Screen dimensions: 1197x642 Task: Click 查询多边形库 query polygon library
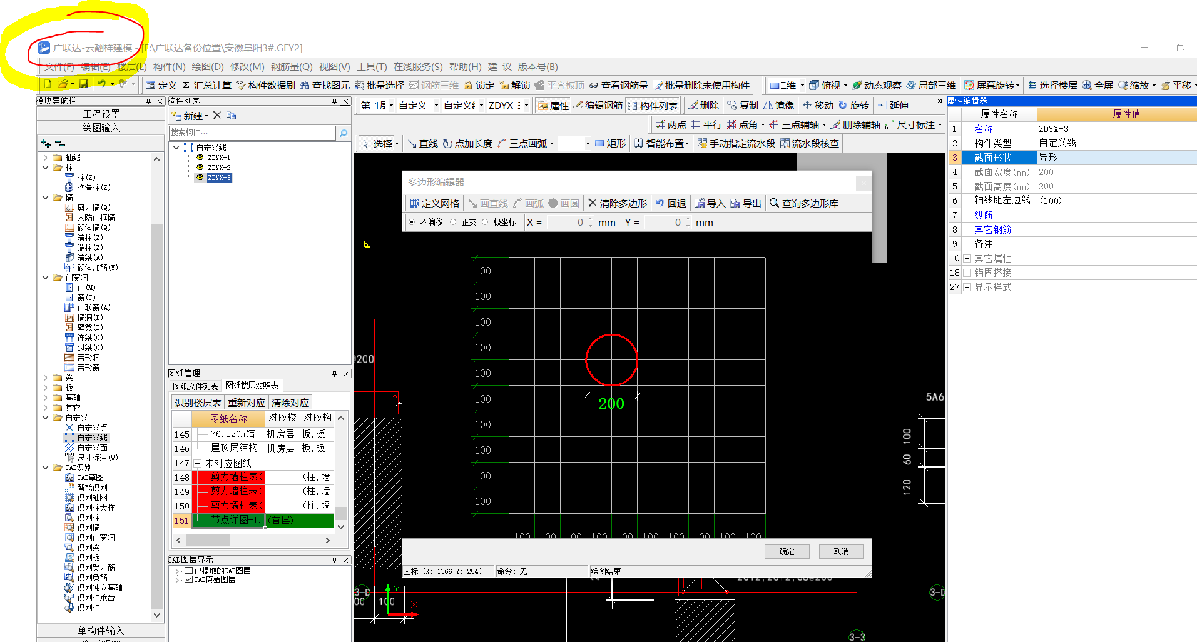tap(804, 203)
